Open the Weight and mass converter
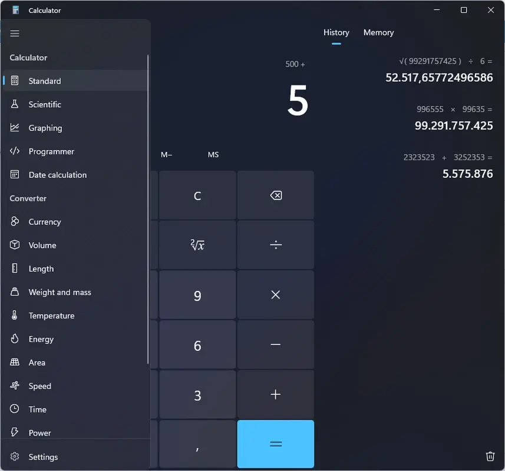This screenshot has width=505, height=471. 60,292
